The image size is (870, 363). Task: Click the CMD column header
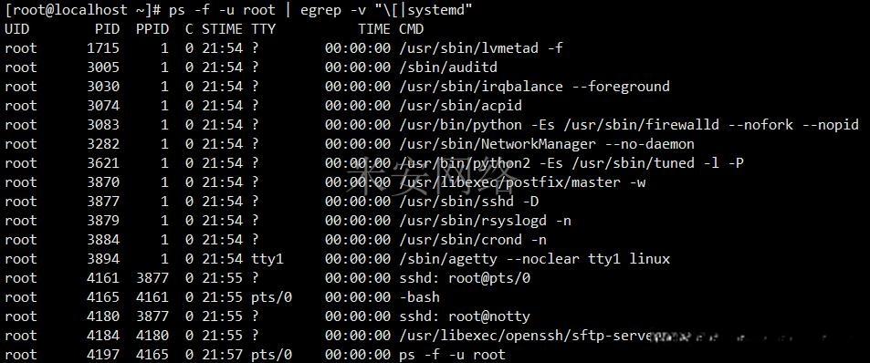[x=411, y=29]
